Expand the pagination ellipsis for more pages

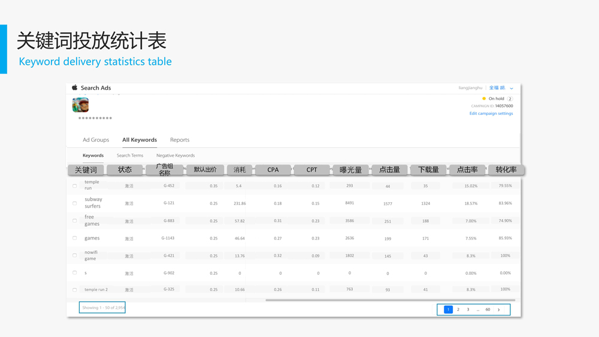click(x=478, y=309)
